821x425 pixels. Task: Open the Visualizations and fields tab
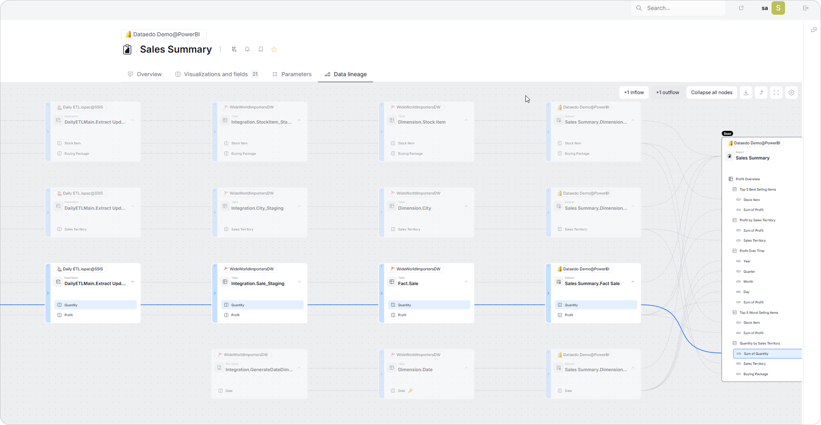(216, 74)
